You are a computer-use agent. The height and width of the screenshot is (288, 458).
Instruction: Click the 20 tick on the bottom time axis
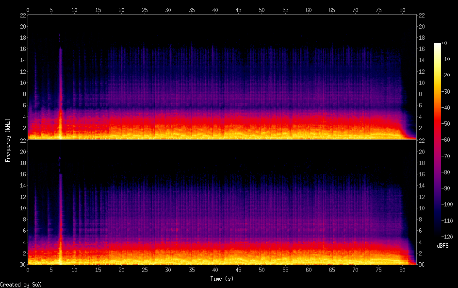[121, 270]
